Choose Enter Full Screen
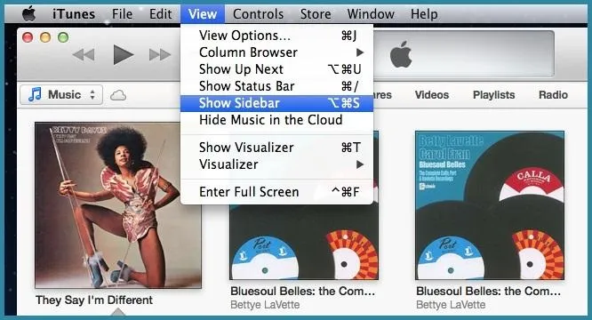 tap(276, 192)
